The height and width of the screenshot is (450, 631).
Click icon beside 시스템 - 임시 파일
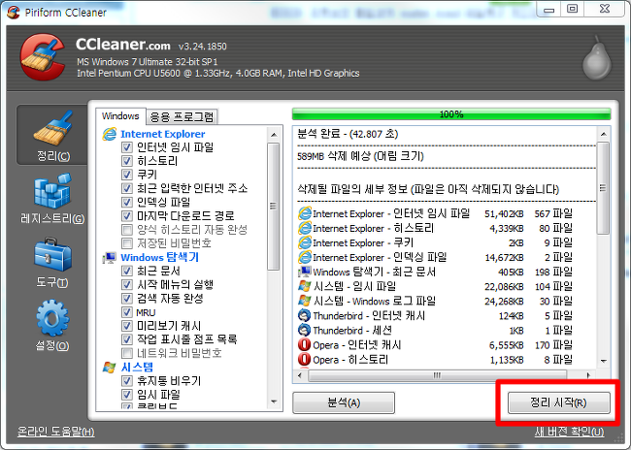coord(305,286)
